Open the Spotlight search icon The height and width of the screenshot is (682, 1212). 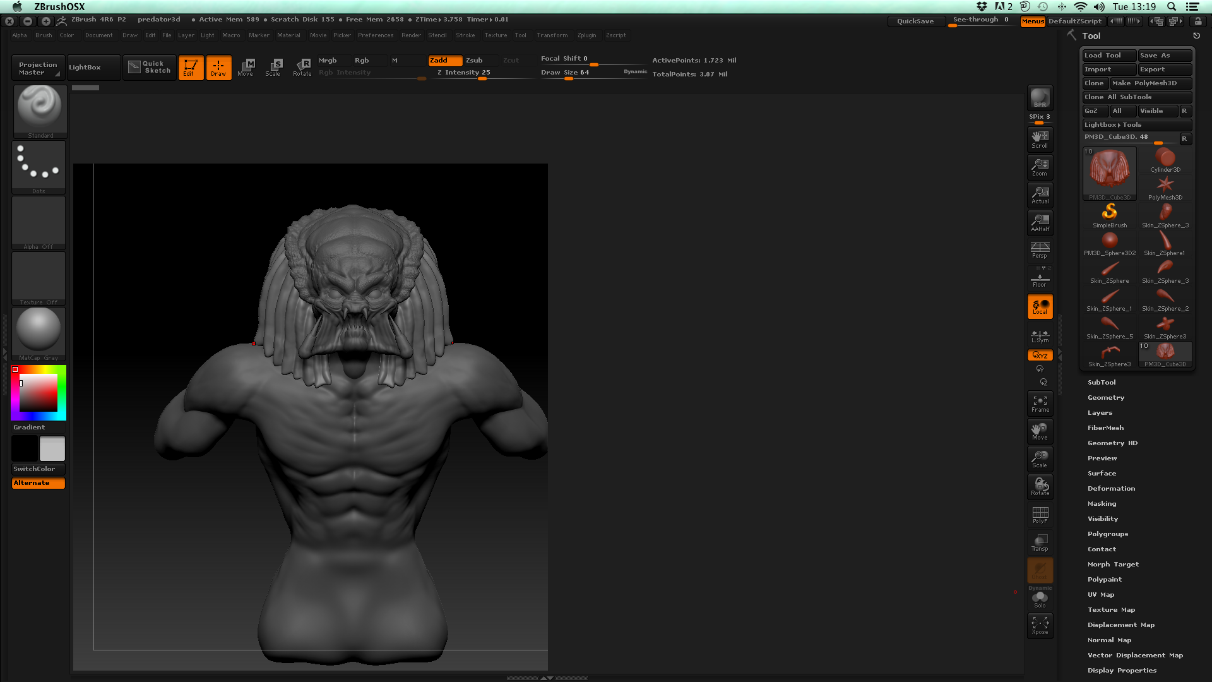[1172, 6]
